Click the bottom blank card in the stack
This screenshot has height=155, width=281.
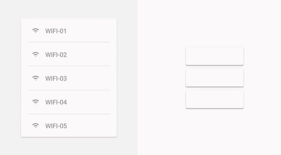point(215,99)
